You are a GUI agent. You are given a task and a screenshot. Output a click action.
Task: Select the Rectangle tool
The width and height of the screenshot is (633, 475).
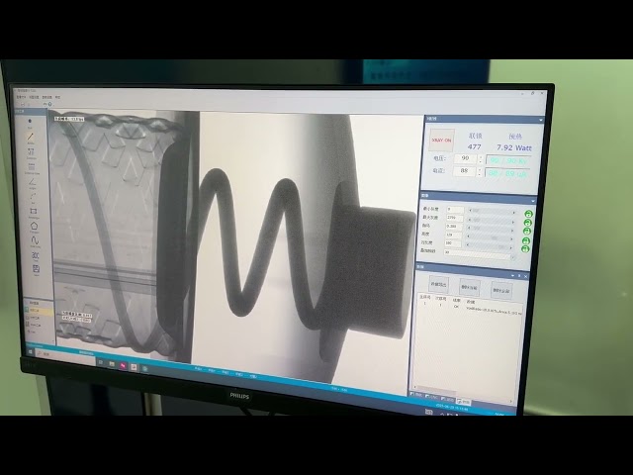click(x=34, y=211)
